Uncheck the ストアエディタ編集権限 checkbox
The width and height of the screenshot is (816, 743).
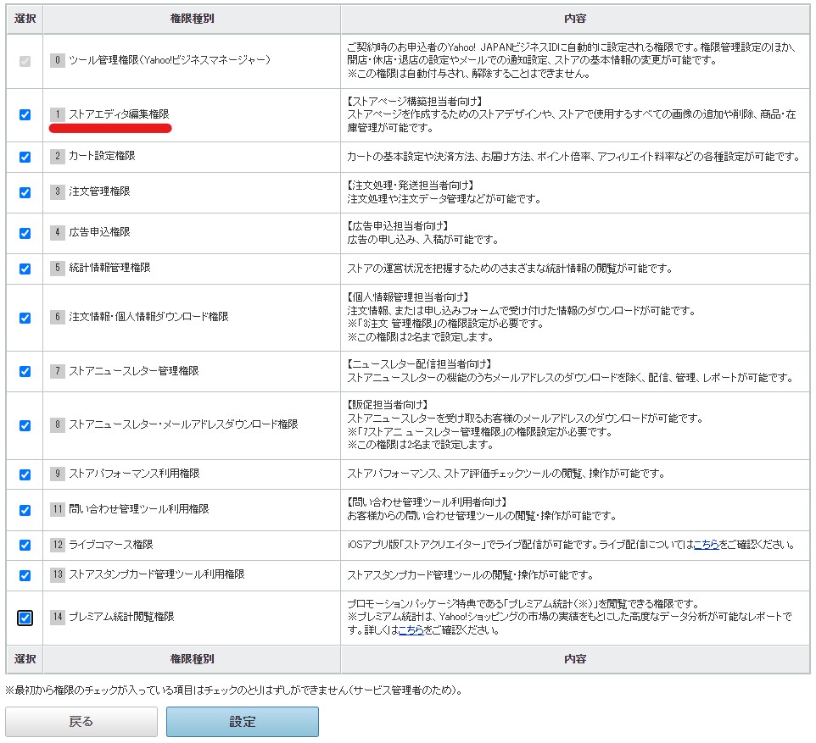tap(25, 114)
